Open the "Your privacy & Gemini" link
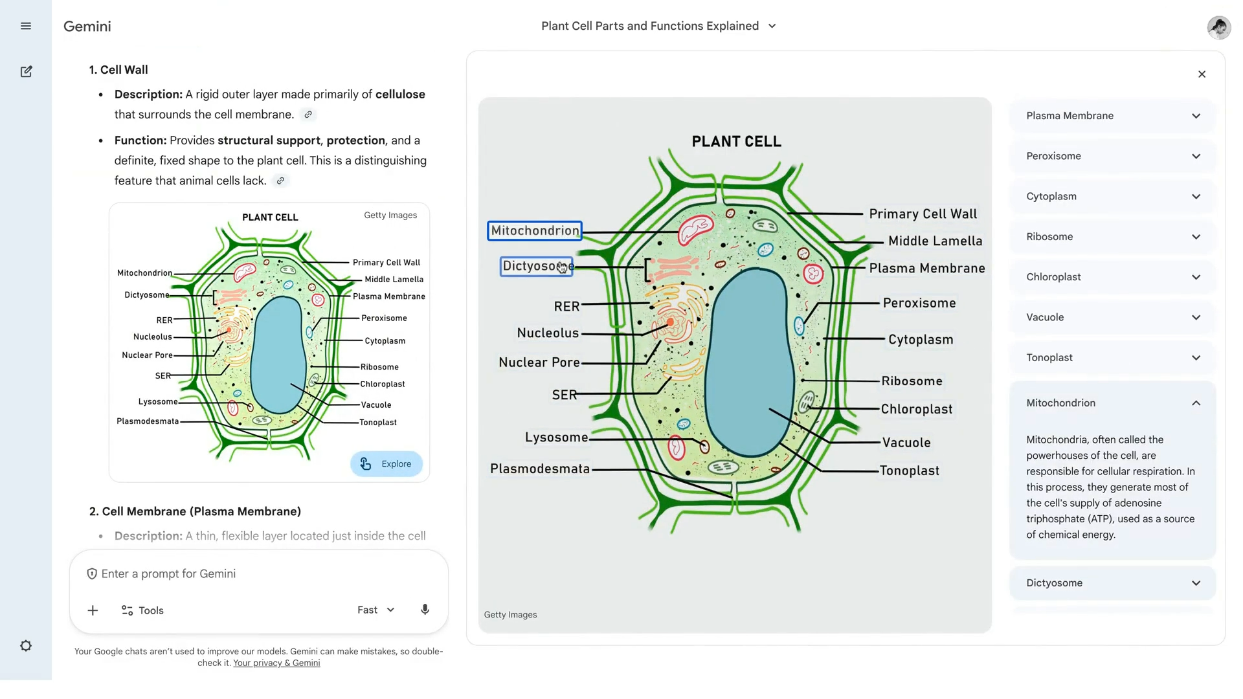 276,663
